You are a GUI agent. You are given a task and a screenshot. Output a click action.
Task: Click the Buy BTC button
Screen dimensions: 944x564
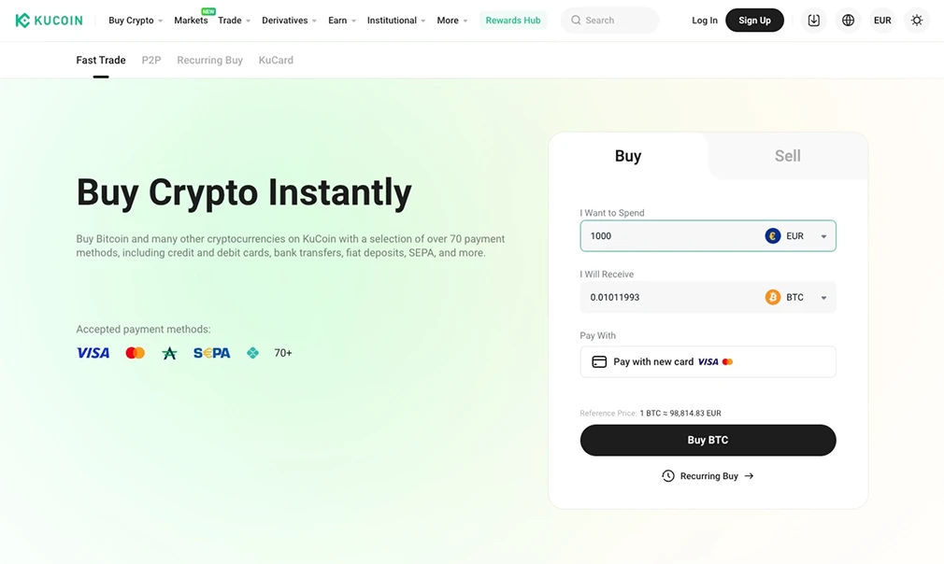[708, 440]
